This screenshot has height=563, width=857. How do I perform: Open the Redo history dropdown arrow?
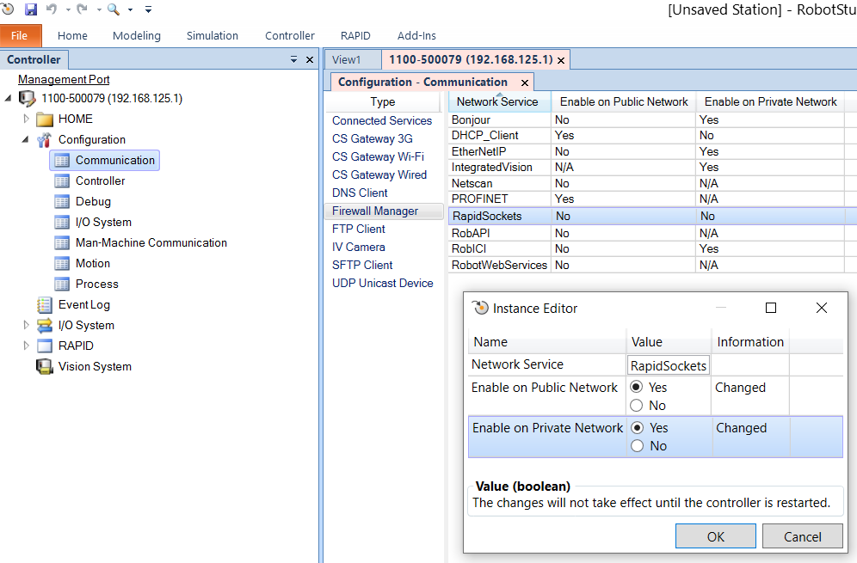(x=99, y=9)
